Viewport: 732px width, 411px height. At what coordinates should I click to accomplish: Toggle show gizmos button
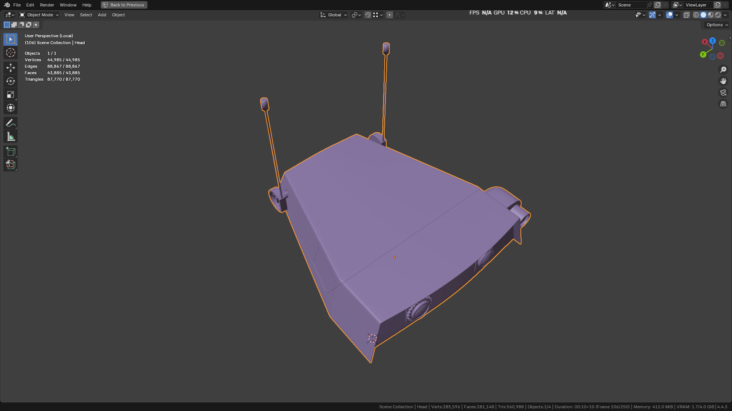652,15
